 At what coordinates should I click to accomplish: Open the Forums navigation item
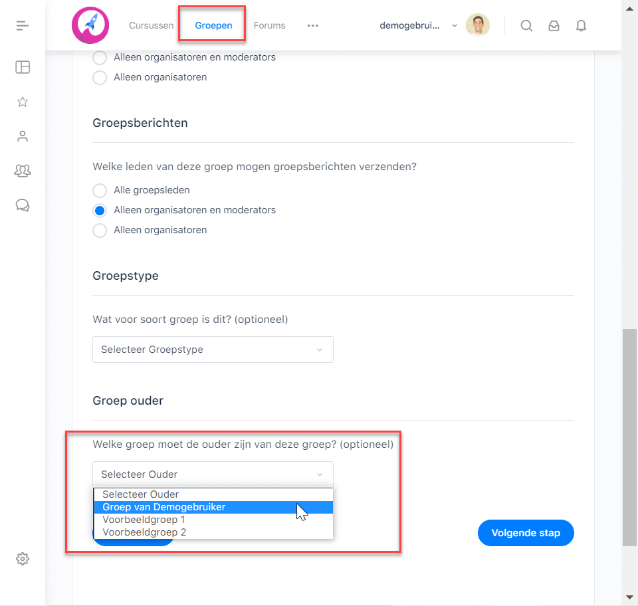(269, 25)
